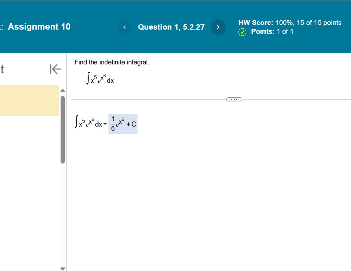Image resolution: width=351 pixels, height=271 pixels.
Task: Click the answer field with 1/6 e^x6 + C
Action: [x=123, y=124]
